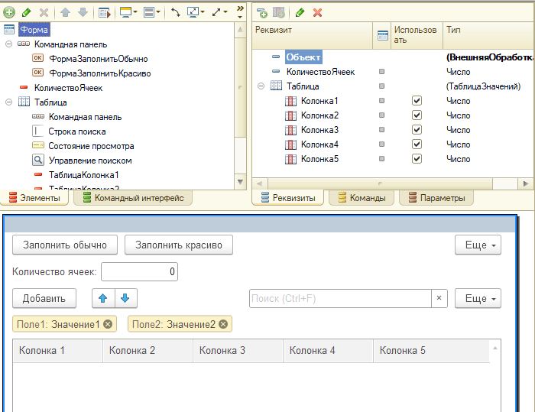535x412 pixels.
Task: Open the top Еще dropdown button
Action: click(x=478, y=245)
